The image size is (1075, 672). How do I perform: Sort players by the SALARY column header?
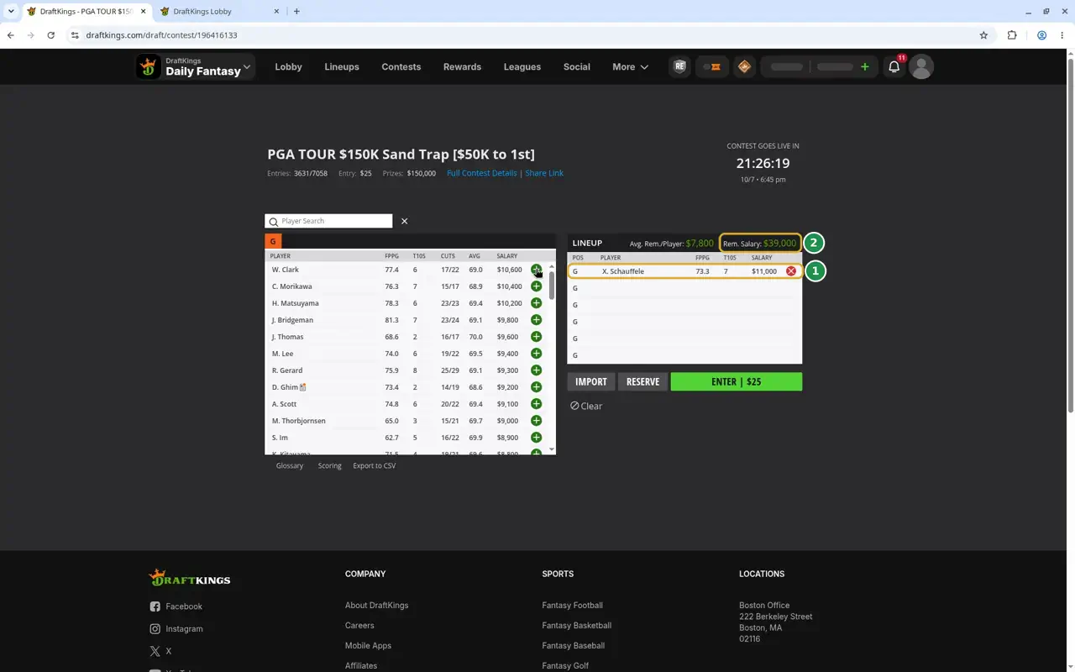[506, 256]
